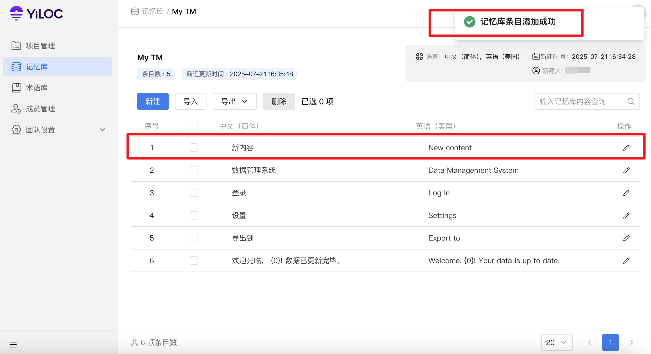This screenshot has width=651, height=354.
Task: Click the success check icon in notification
Action: pos(469,22)
